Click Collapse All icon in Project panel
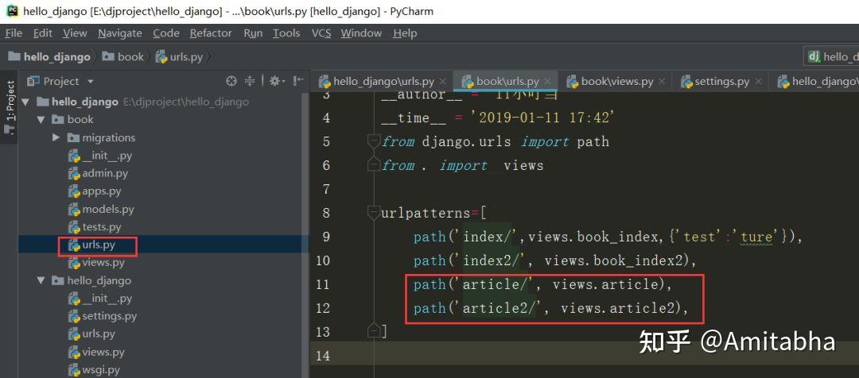Viewport: 859px width, 378px height. click(x=250, y=82)
